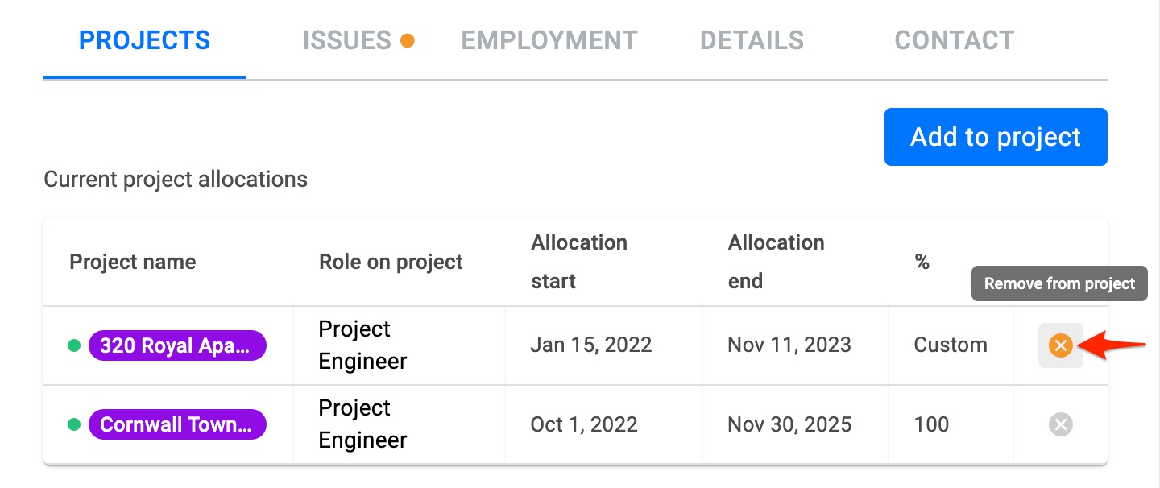
Task: Select the Projects tab
Action: (x=145, y=40)
